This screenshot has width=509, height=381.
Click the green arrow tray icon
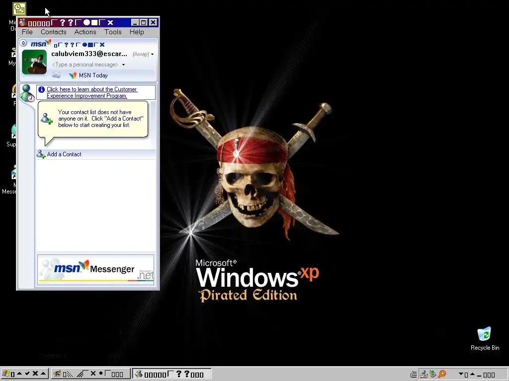(x=432, y=374)
